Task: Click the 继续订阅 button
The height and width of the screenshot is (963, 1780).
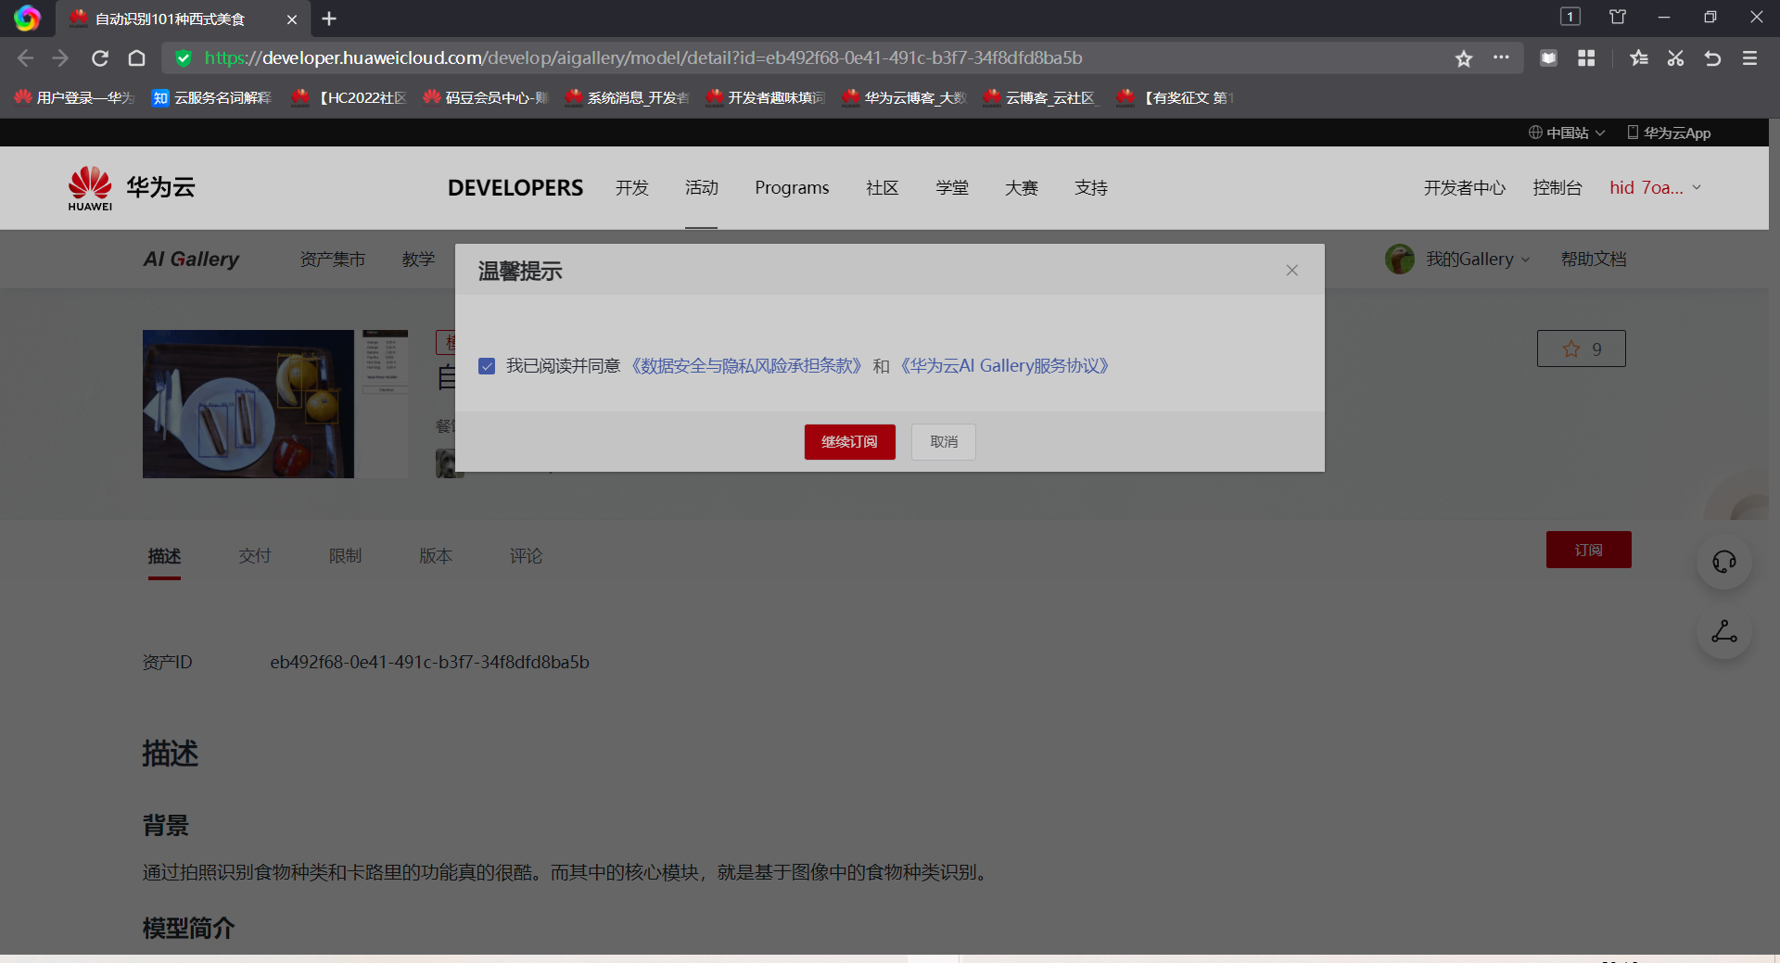Action: (850, 442)
